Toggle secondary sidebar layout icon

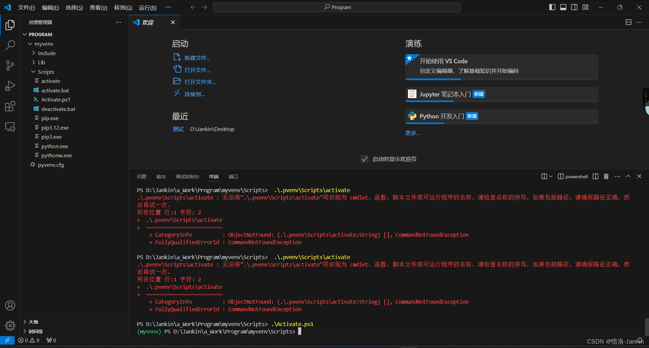pos(574,7)
